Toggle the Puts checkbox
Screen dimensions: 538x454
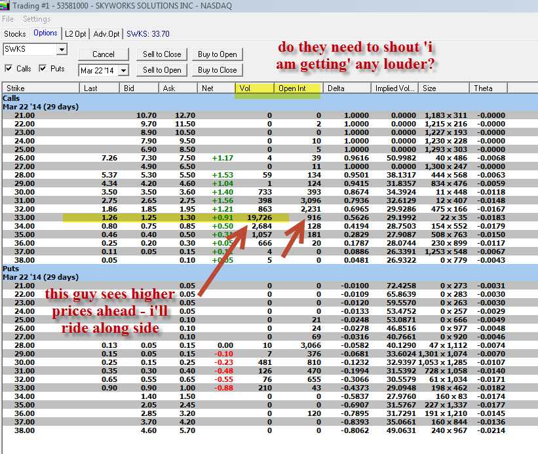click(43, 68)
